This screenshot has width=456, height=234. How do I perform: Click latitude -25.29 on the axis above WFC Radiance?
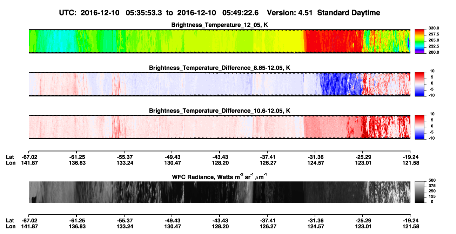(363, 157)
